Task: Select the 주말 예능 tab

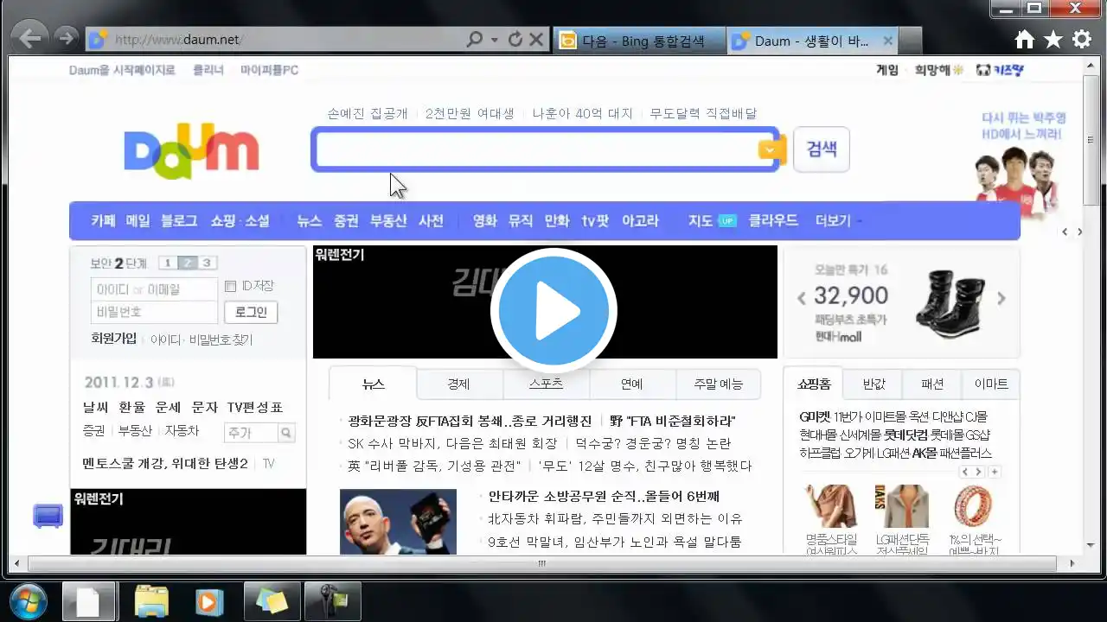Action: point(718,384)
